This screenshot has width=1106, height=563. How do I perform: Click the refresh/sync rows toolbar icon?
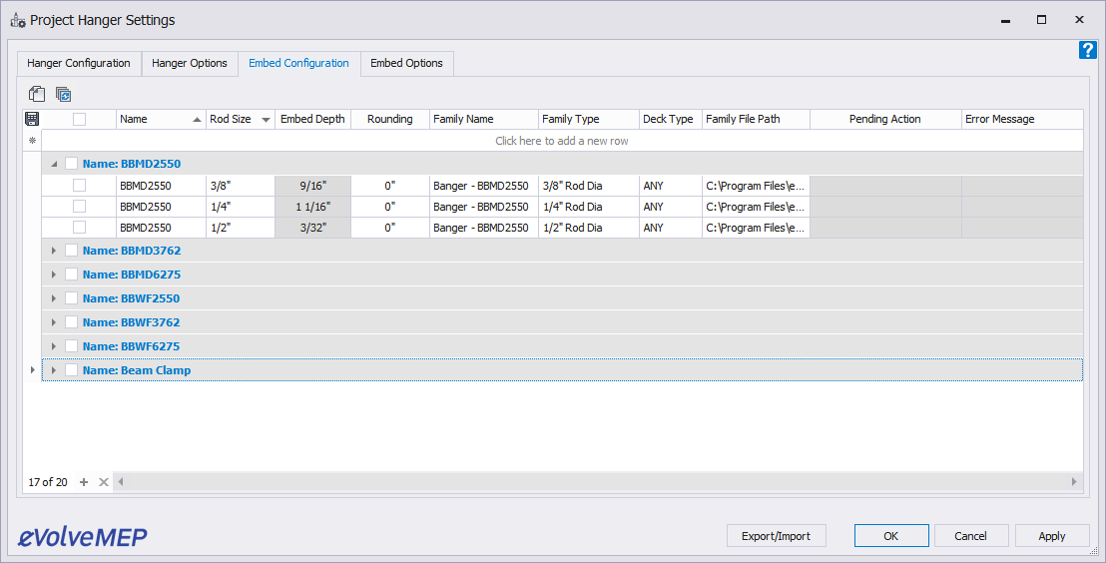coord(64,95)
